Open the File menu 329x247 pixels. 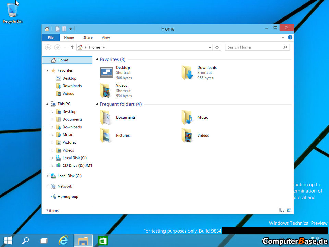(50, 37)
